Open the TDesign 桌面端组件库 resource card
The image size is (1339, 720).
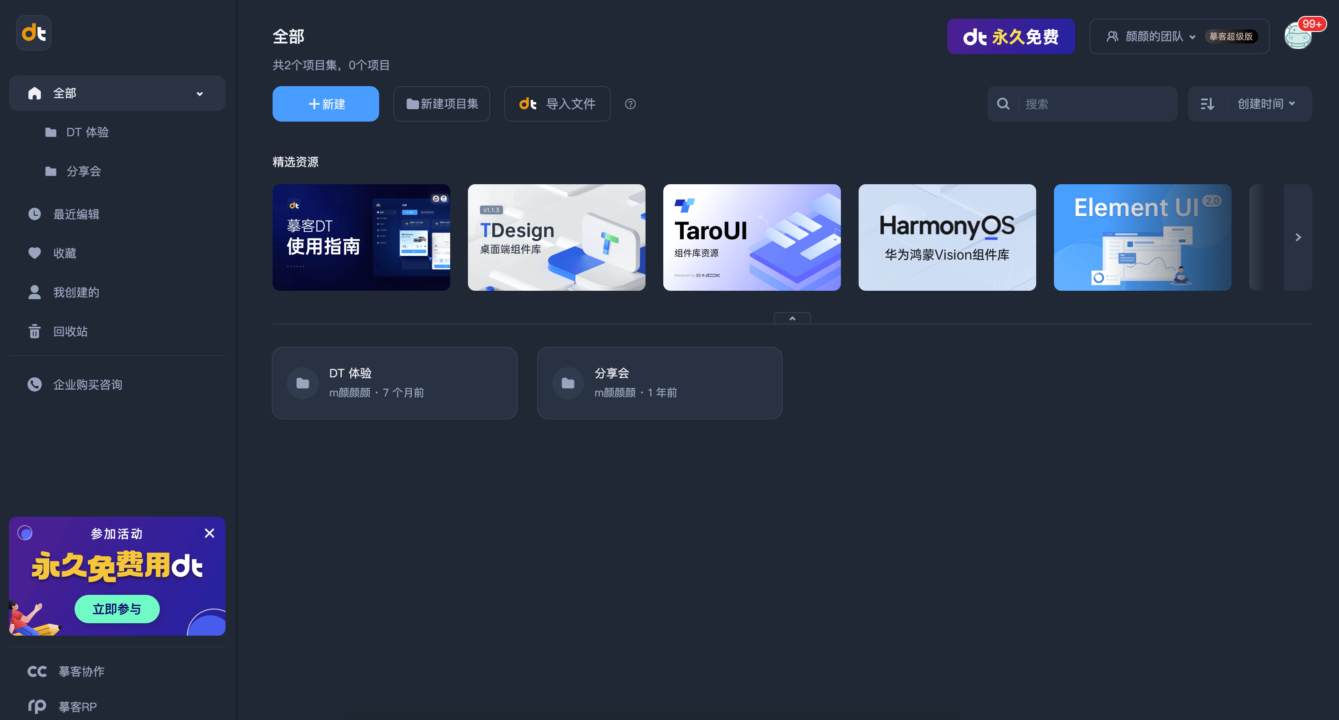556,237
